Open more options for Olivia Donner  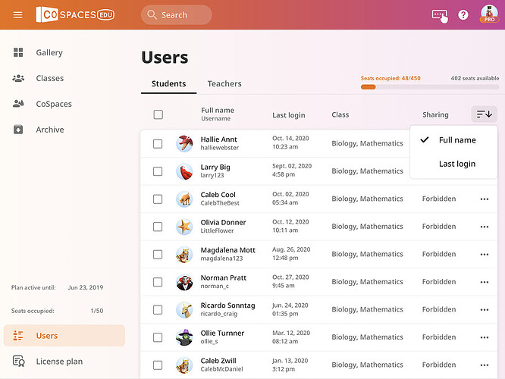(x=485, y=227)
